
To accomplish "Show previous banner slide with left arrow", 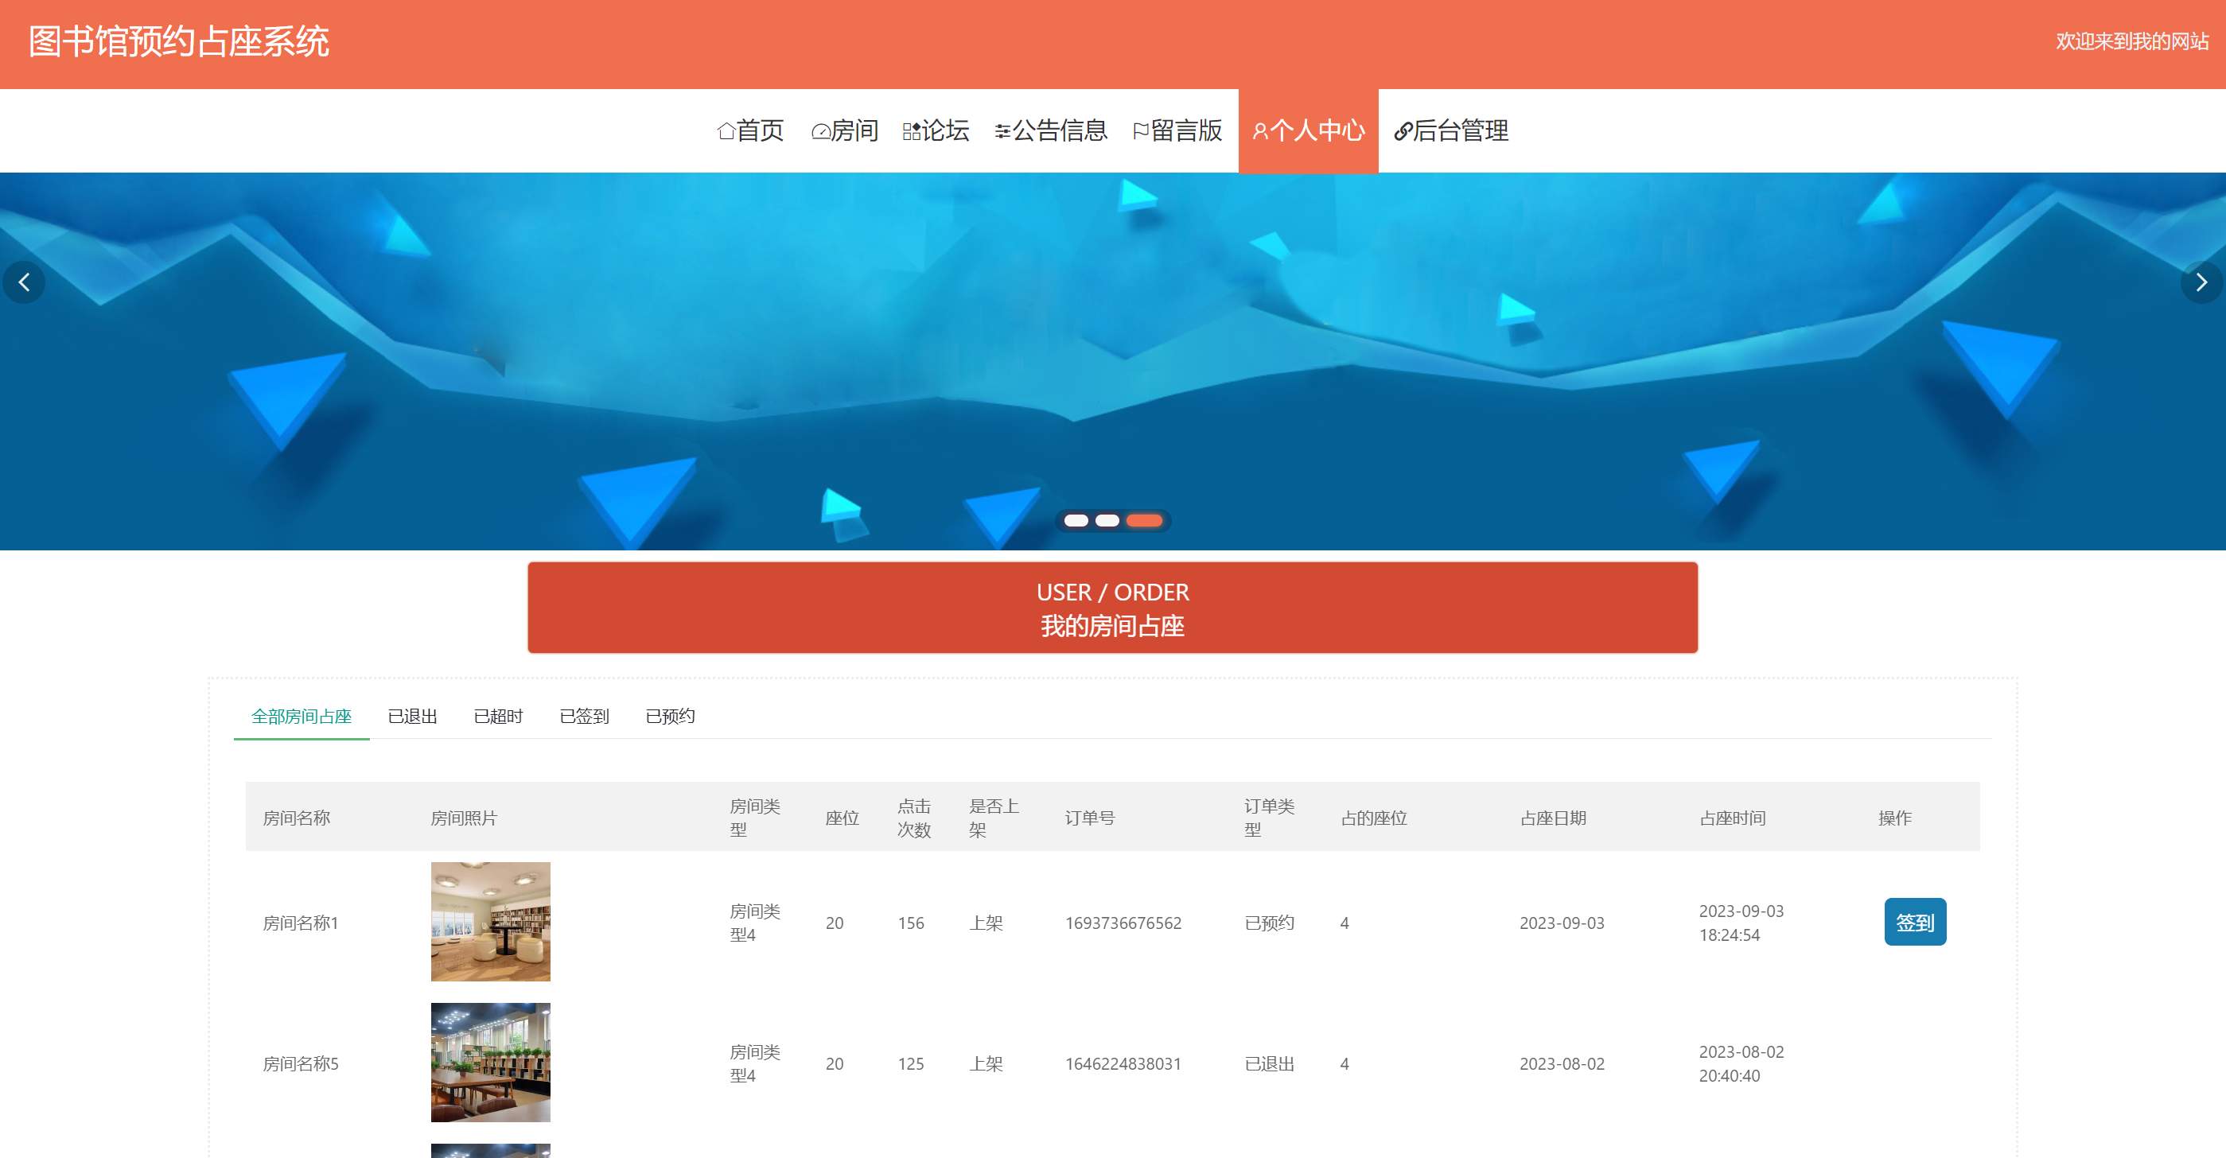I will (x=24, y=282).
